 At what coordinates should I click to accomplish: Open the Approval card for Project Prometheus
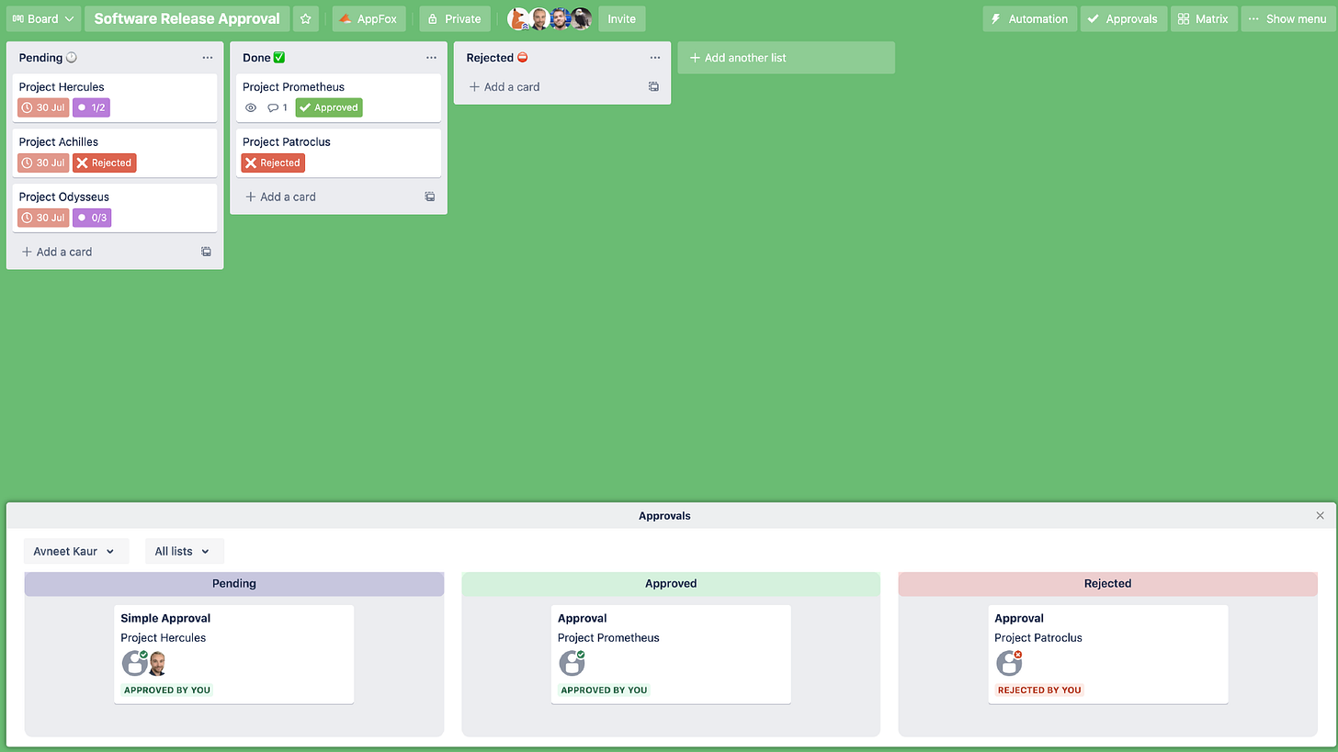coord(671,654)
